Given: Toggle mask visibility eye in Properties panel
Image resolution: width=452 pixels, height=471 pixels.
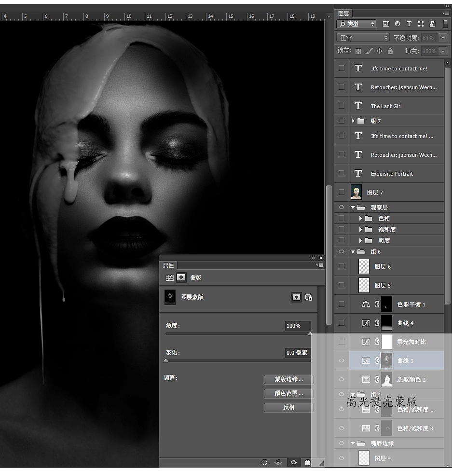Looking at the screenshot, I should (x=293, y=462).
